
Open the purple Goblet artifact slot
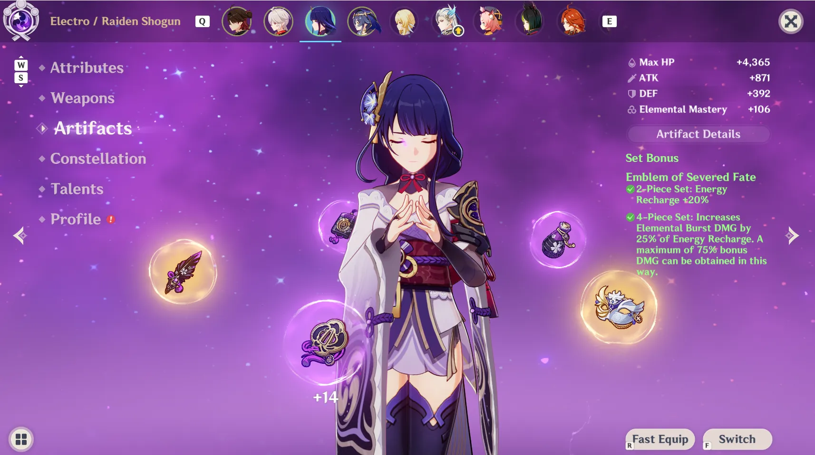tap(558, 240)
